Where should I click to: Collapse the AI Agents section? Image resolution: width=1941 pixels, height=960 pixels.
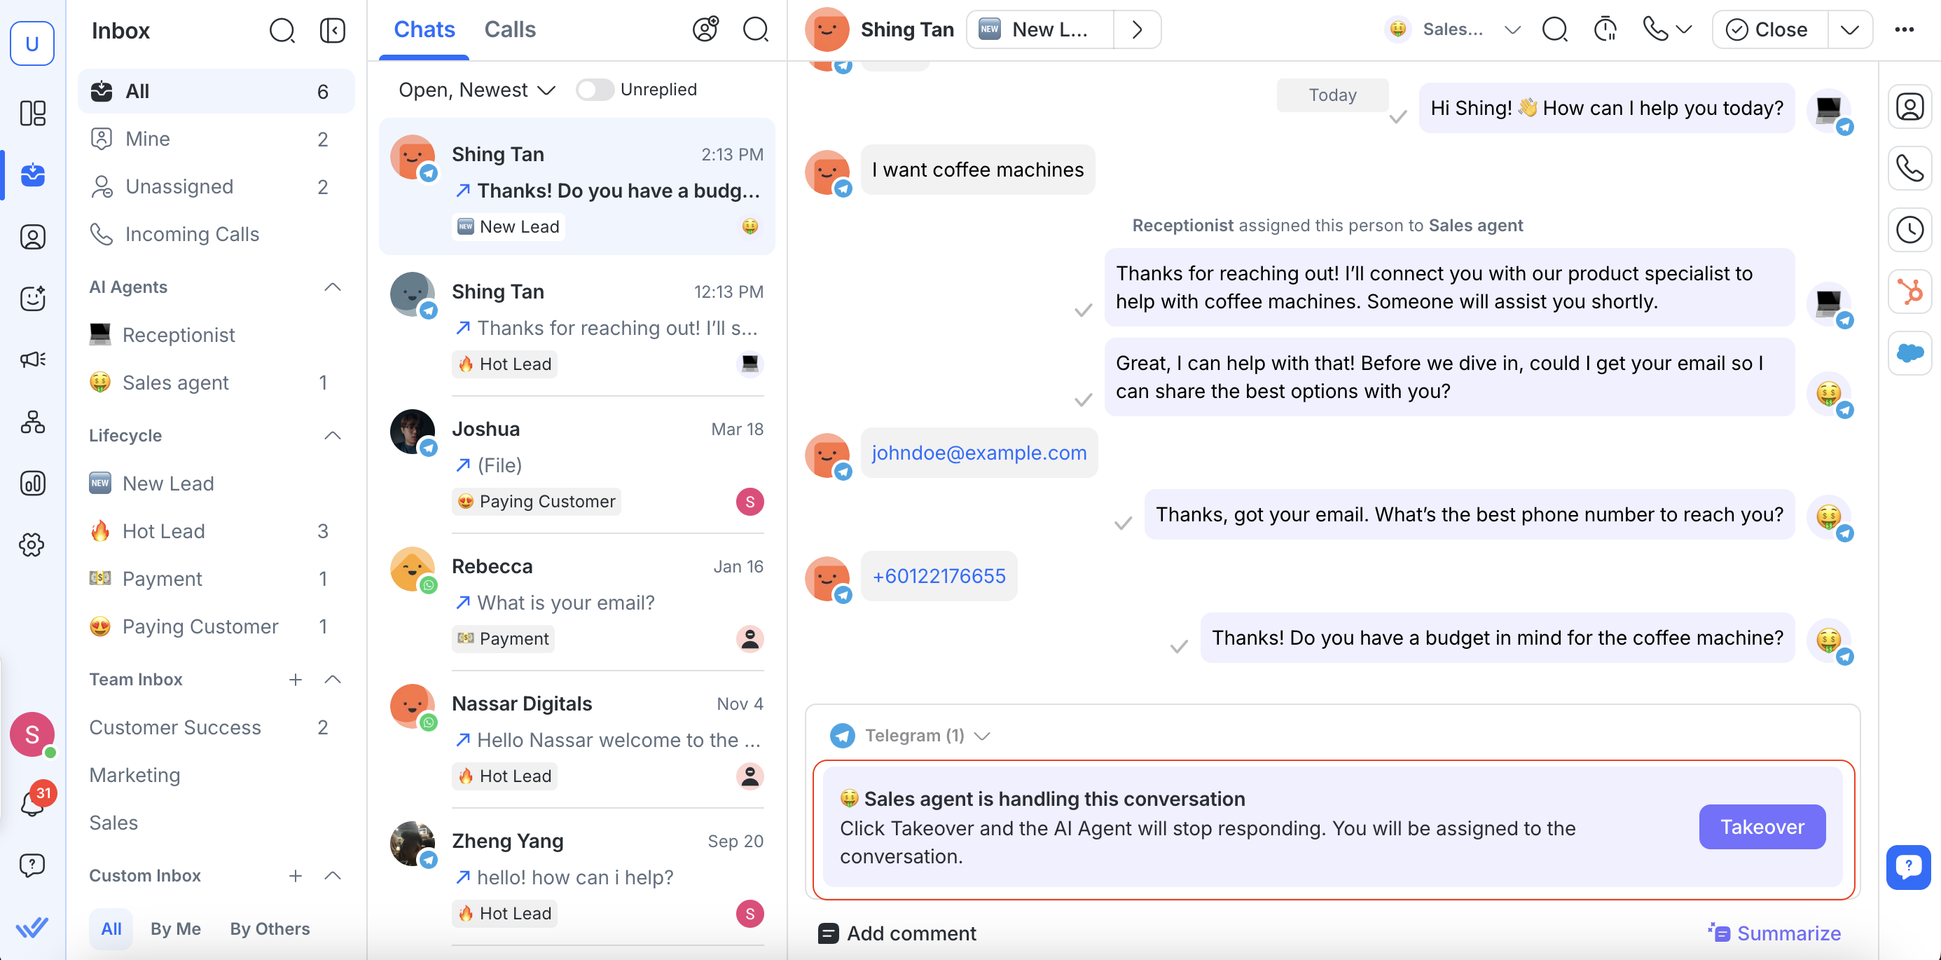click(332, 287)
